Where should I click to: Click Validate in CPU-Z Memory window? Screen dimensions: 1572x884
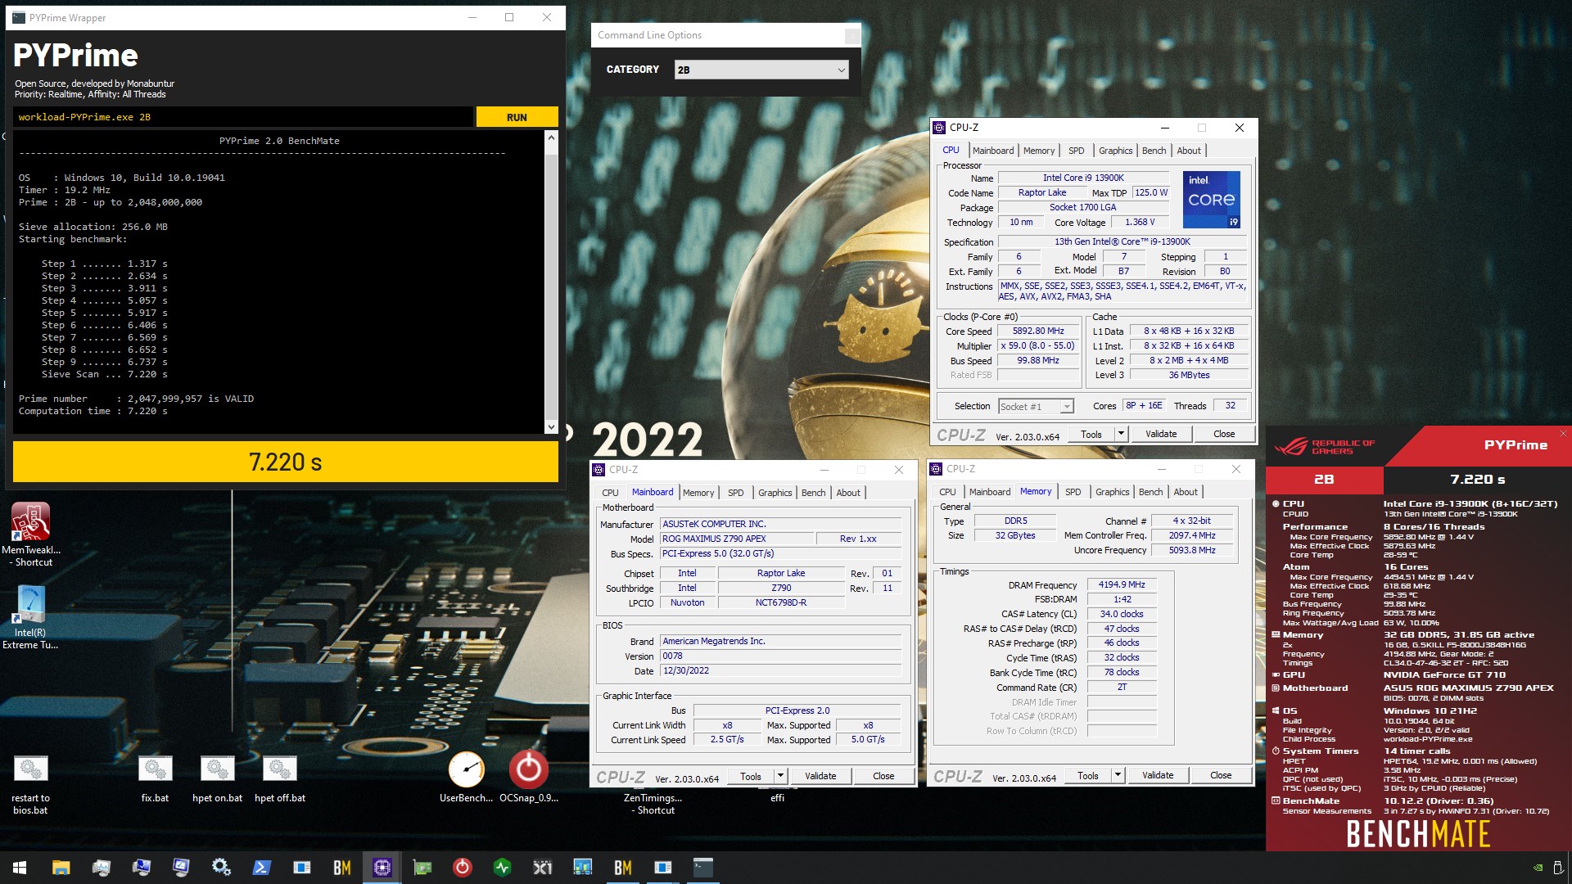point(1157,775)
